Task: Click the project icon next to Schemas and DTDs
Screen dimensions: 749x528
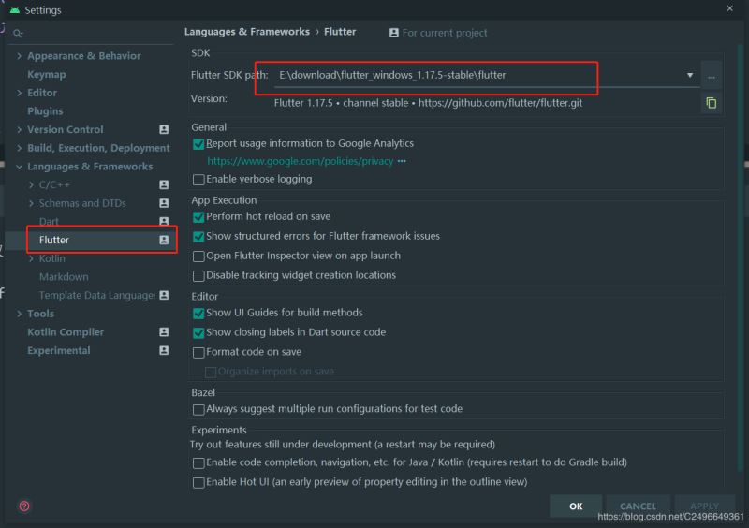Action: (x=164, y=203)
